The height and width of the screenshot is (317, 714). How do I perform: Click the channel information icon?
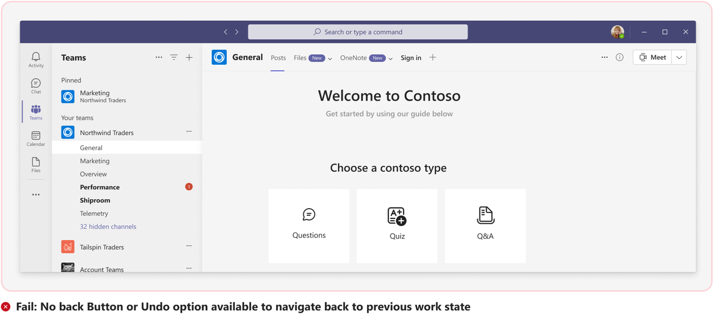(x=619, y=58)
